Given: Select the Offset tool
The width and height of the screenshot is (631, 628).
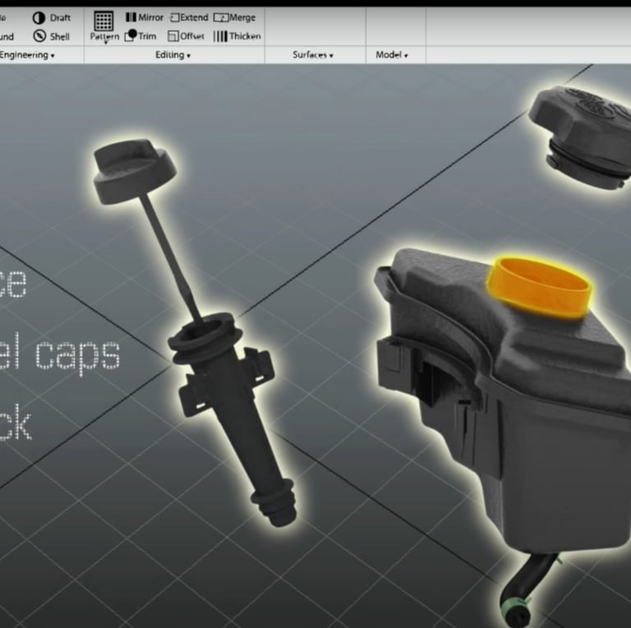Looking at the screenshot, I should coord(186,36).
